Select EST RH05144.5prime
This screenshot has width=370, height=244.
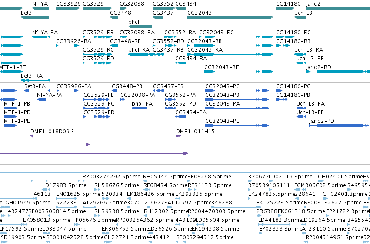click(165, 177)
